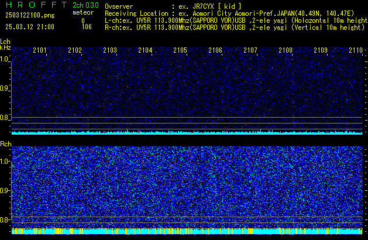Click the Lch 1.0 kHz axis label
Viewport: 368px width, 240px height.
pyautogui.click(x=4, y=59)
